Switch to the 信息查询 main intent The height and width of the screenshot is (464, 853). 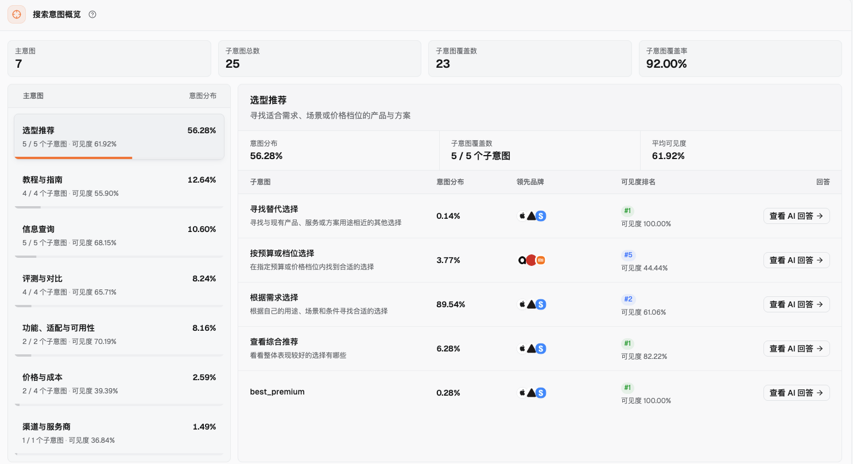click(119, 235)
